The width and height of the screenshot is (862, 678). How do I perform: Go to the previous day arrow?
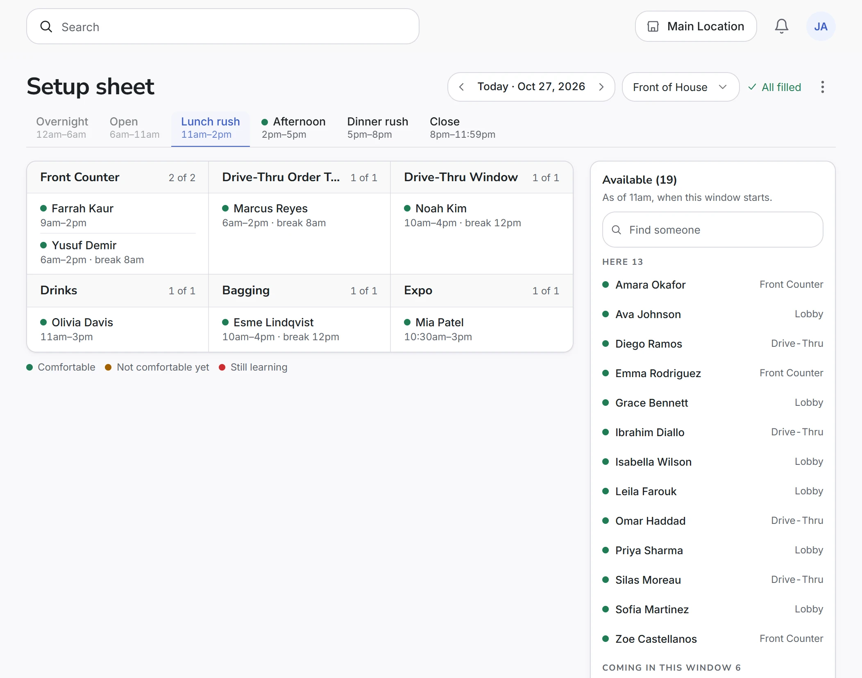coord(462,87)
